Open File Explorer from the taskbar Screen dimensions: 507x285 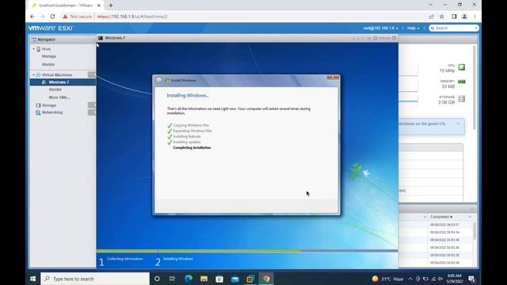[x=204, y=279]
